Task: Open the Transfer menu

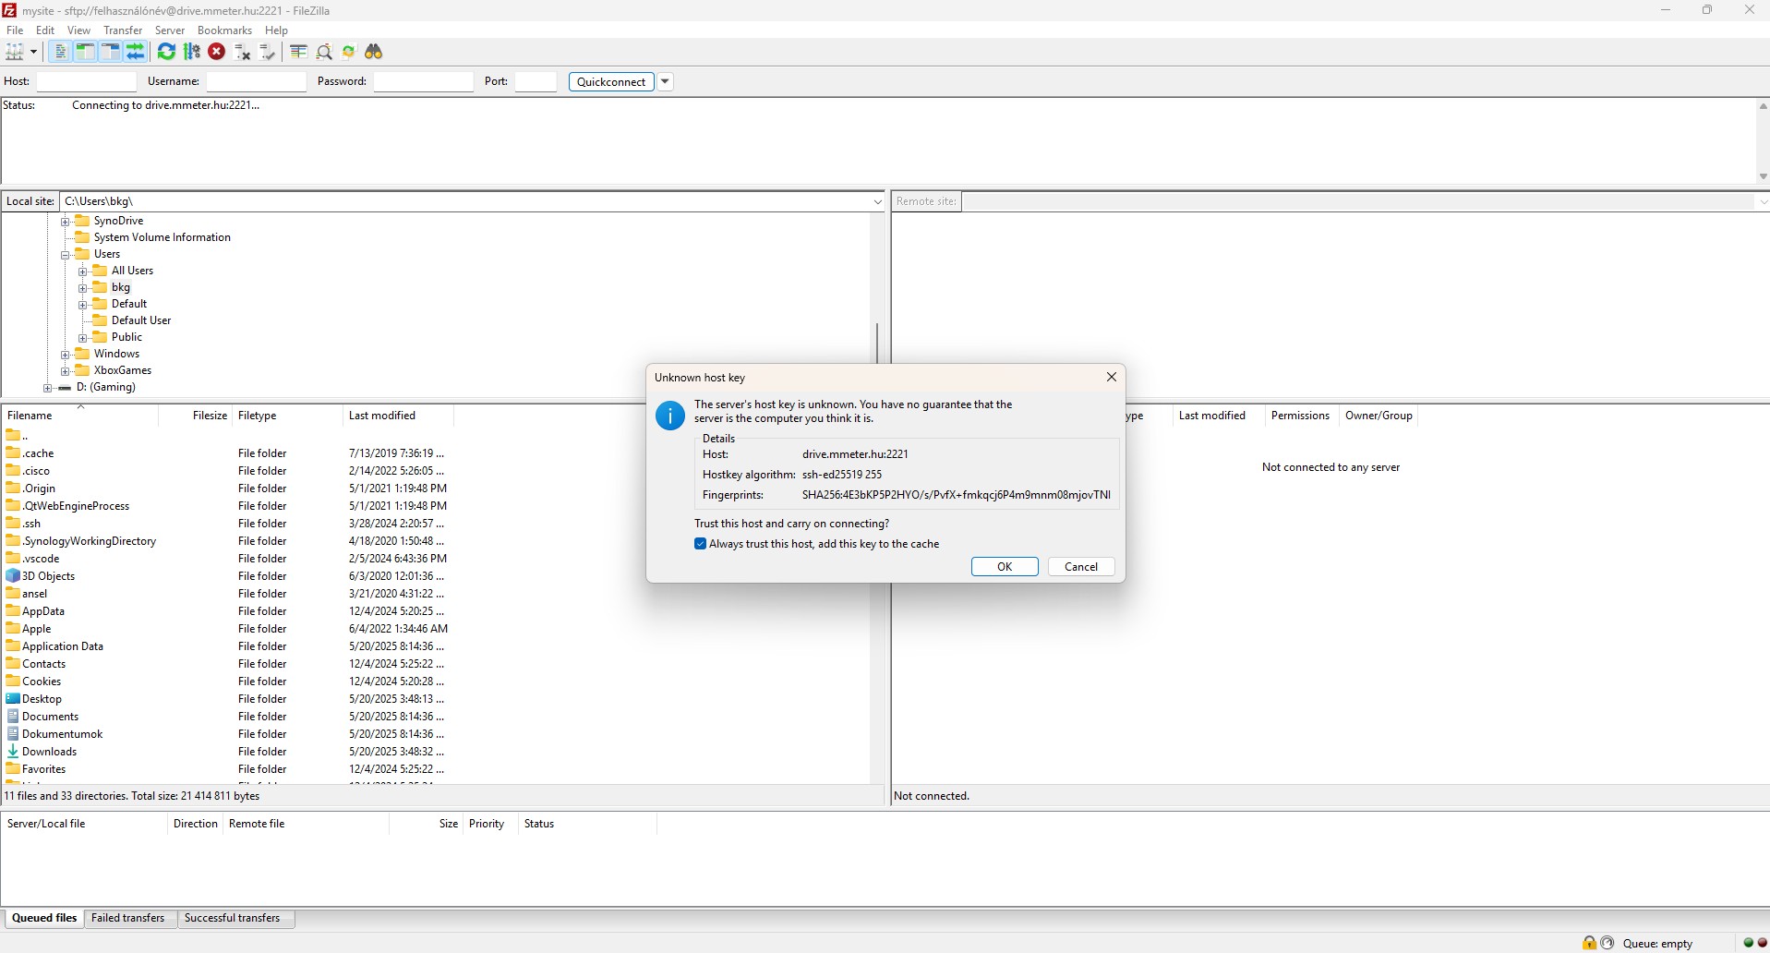Action: point(123,30)
